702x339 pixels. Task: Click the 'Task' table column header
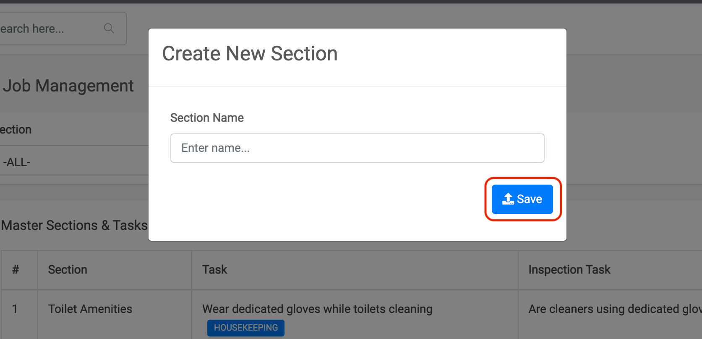[214, 270]
